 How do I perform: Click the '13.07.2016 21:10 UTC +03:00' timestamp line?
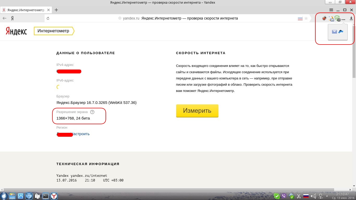click(x=90, y=180)
